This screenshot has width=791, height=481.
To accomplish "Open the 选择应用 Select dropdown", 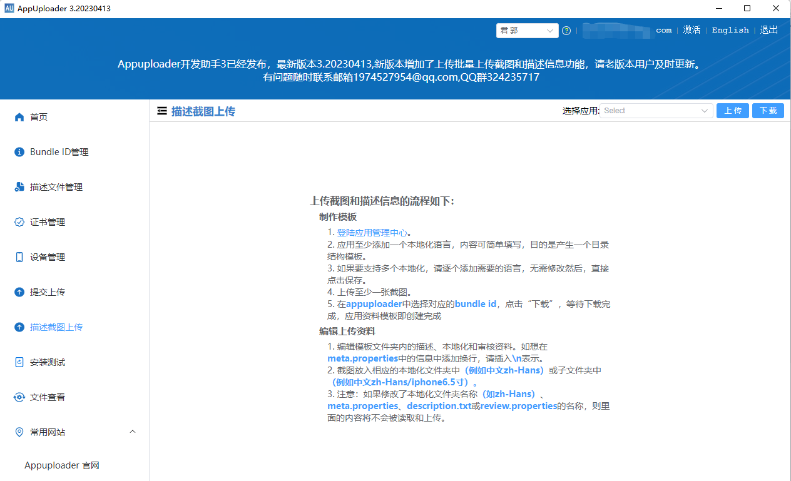I will tap(656, 111).
